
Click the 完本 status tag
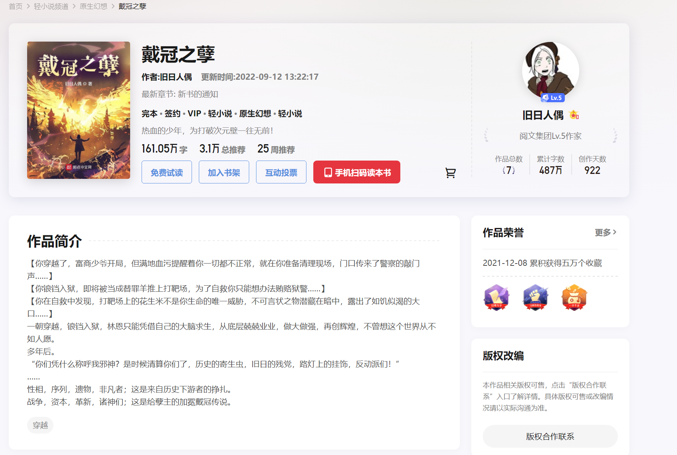coord(149,114)
